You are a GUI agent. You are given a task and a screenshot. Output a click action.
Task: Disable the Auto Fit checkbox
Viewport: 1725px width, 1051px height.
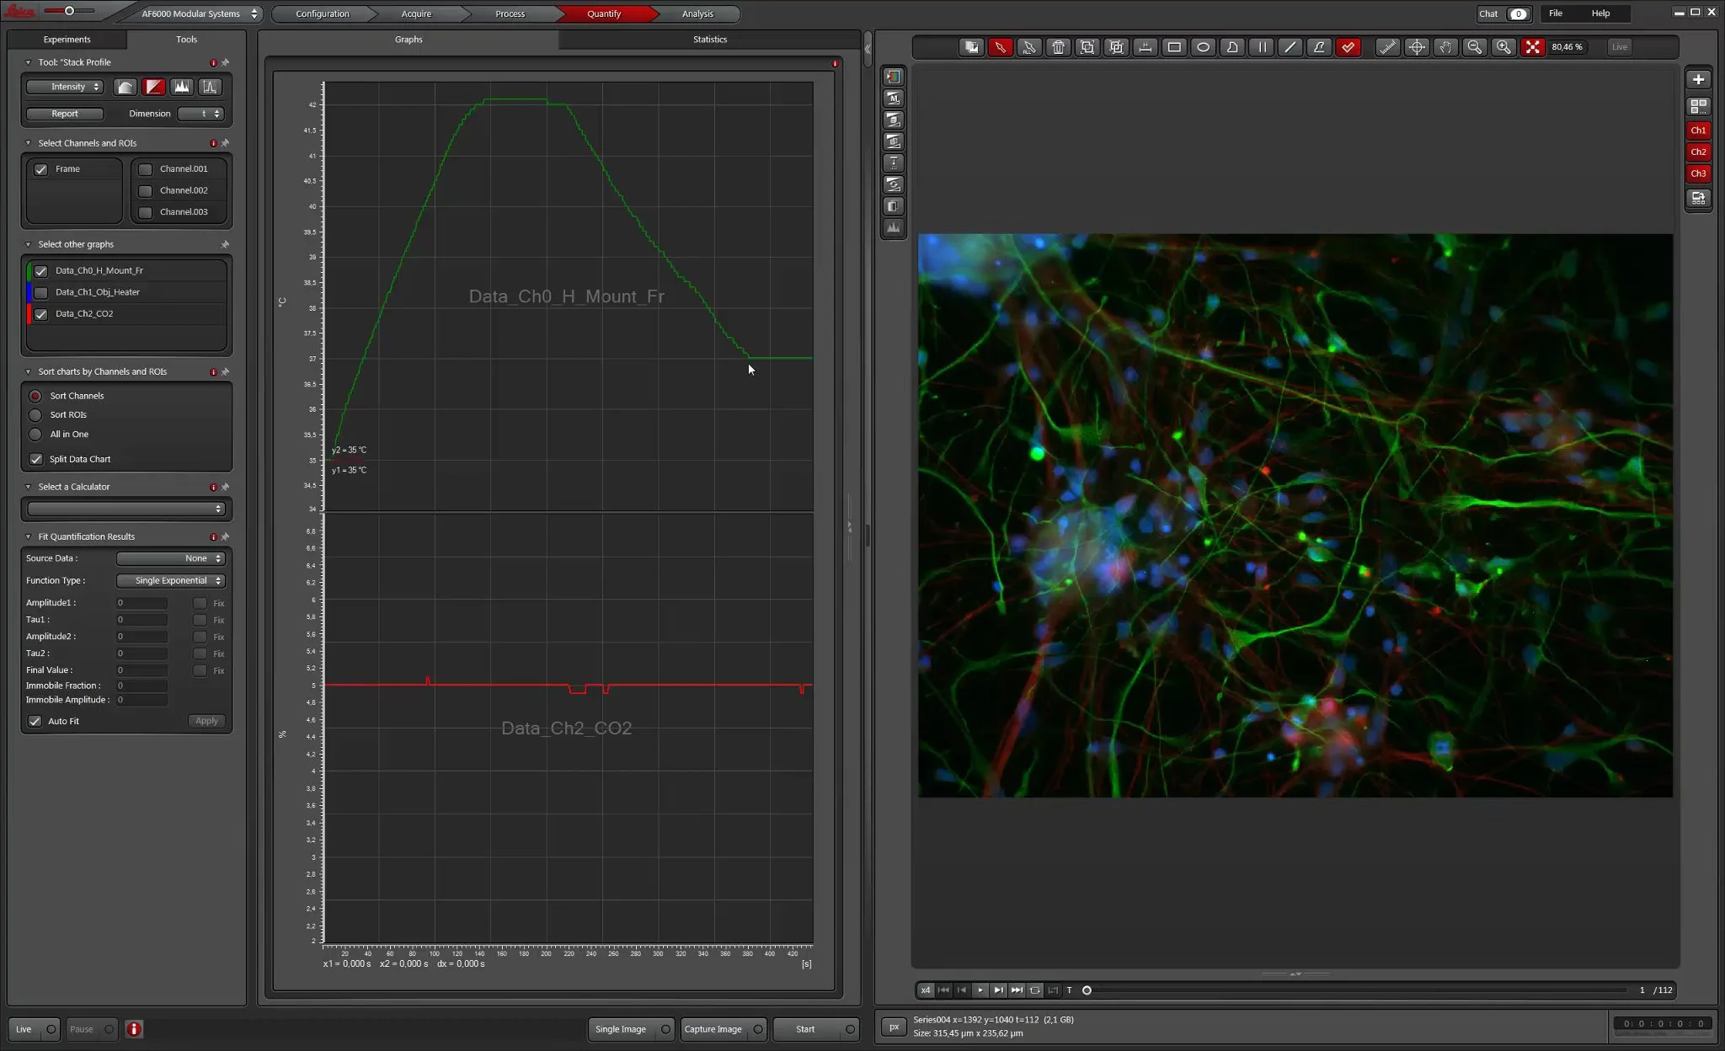tap(35, 721)
